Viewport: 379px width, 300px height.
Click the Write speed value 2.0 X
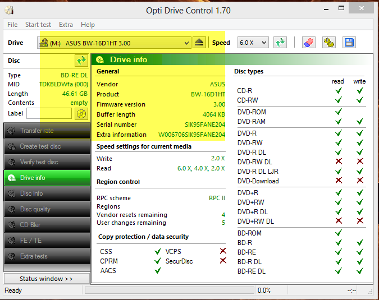click(x=218, y=158)
